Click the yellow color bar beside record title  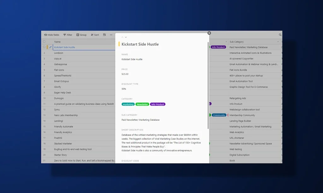tap(119, 44)
